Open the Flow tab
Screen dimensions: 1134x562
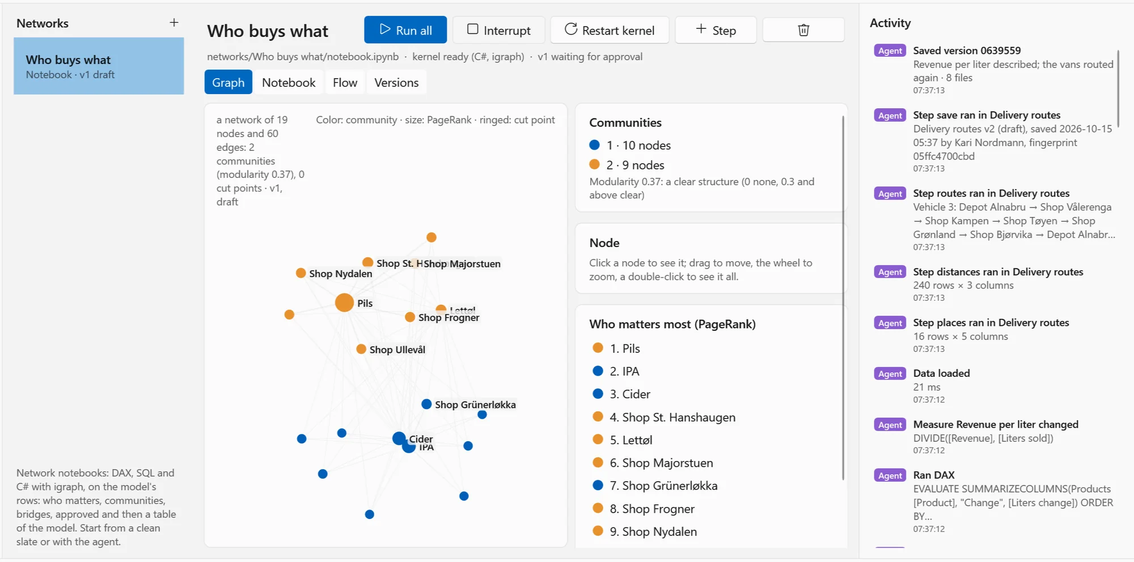pyautogui.click(x=345, y=83)
